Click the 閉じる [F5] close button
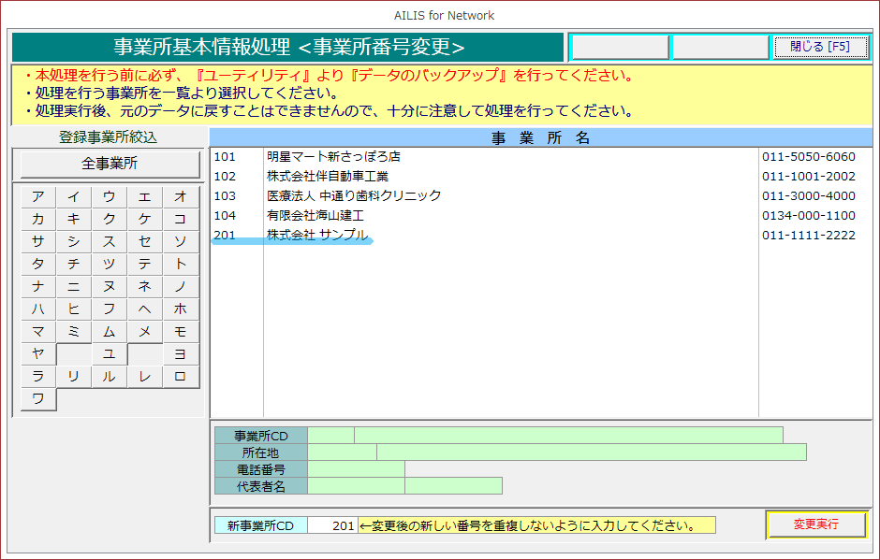Screen dimensions: 880x560 coord(820,47)
